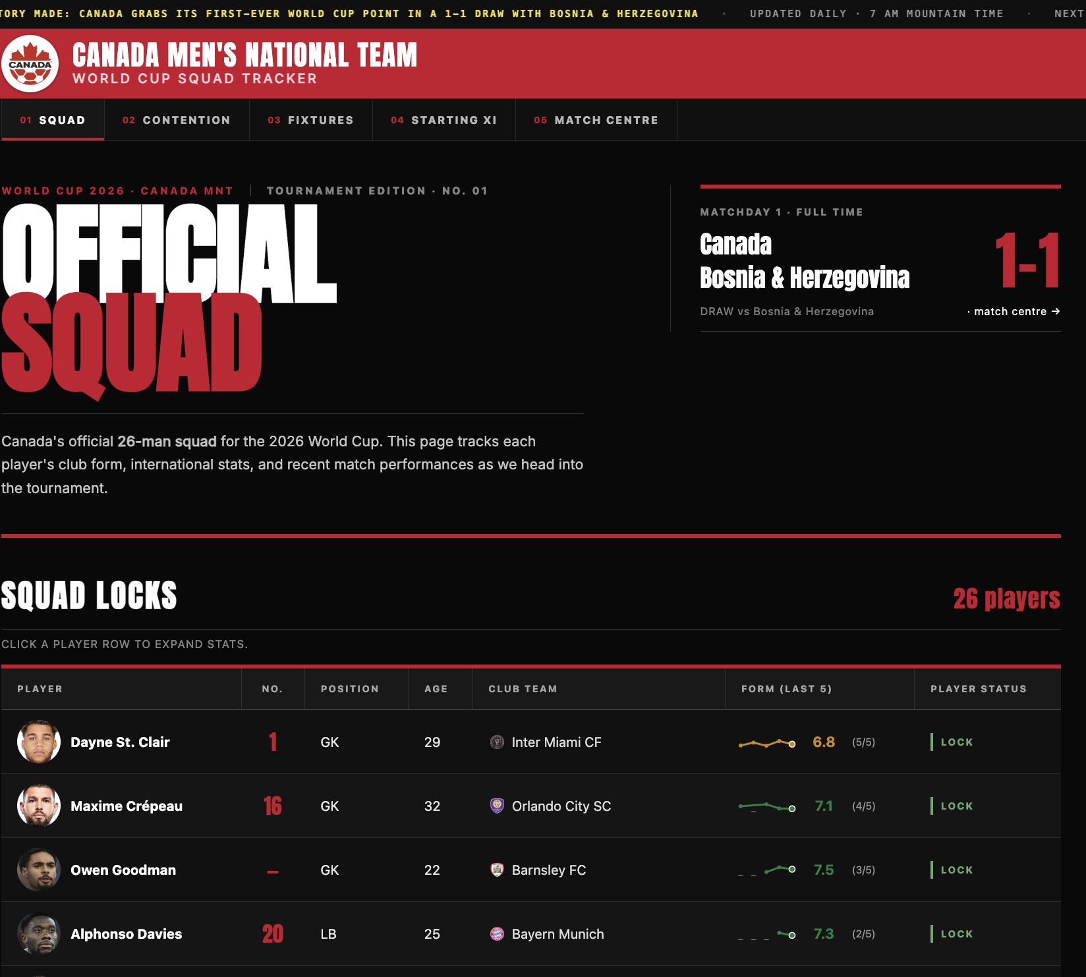The height and width of the screenshot is (977, 1086).
Task: Click the 1-1 scoreline
Action: [x=1027, y=261]
